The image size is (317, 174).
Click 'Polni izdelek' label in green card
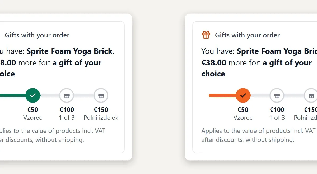(x=101, y=118)
